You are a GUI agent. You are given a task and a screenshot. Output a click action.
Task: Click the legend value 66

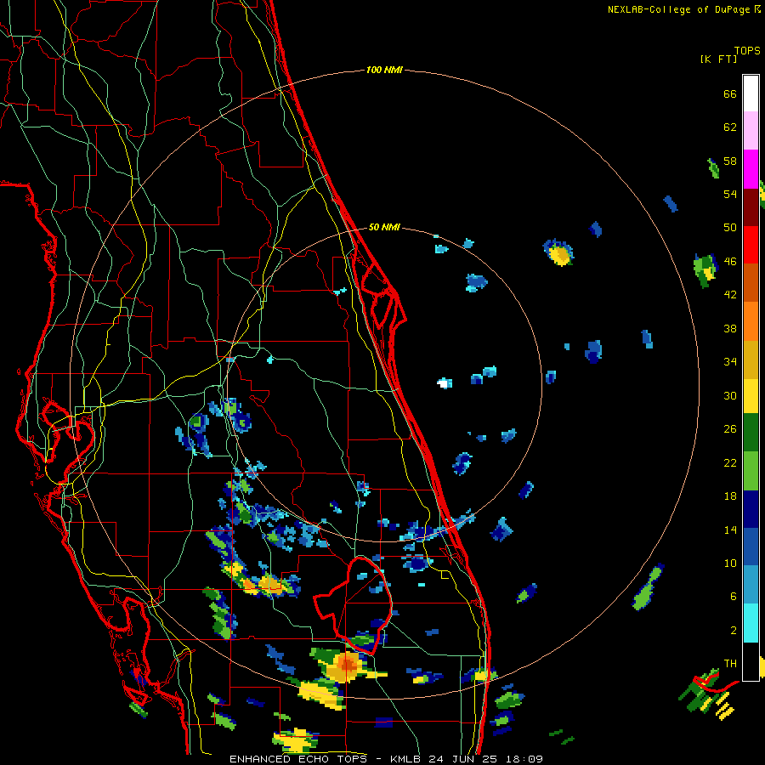tap(730, 93)
